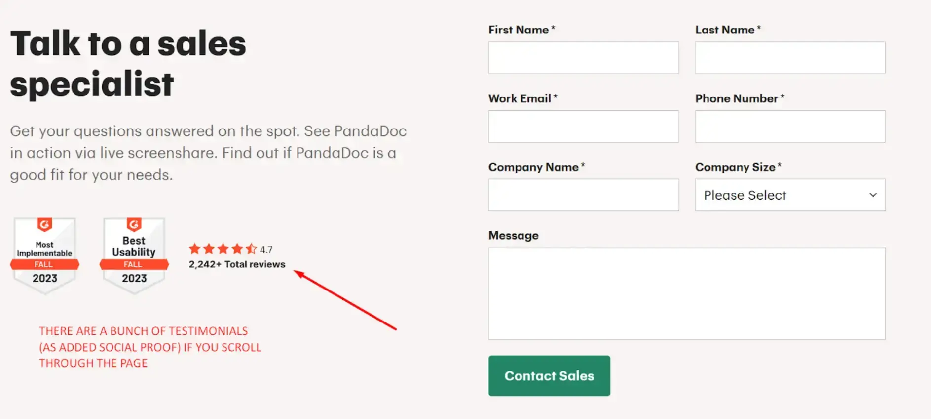The image size is (931, 419).
Task: Click the 2,242+ Total reviews text
Action: click(237, 264)
